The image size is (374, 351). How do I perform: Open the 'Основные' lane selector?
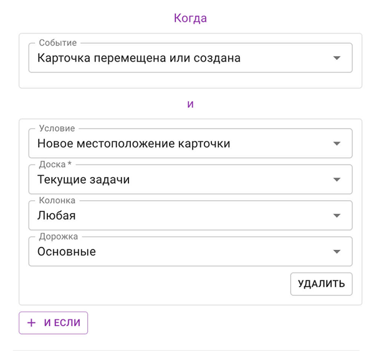(190, 251)
